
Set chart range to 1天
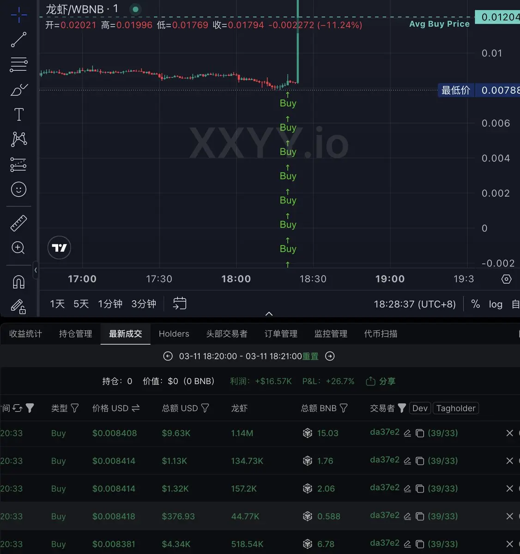(x=57, y=304)
